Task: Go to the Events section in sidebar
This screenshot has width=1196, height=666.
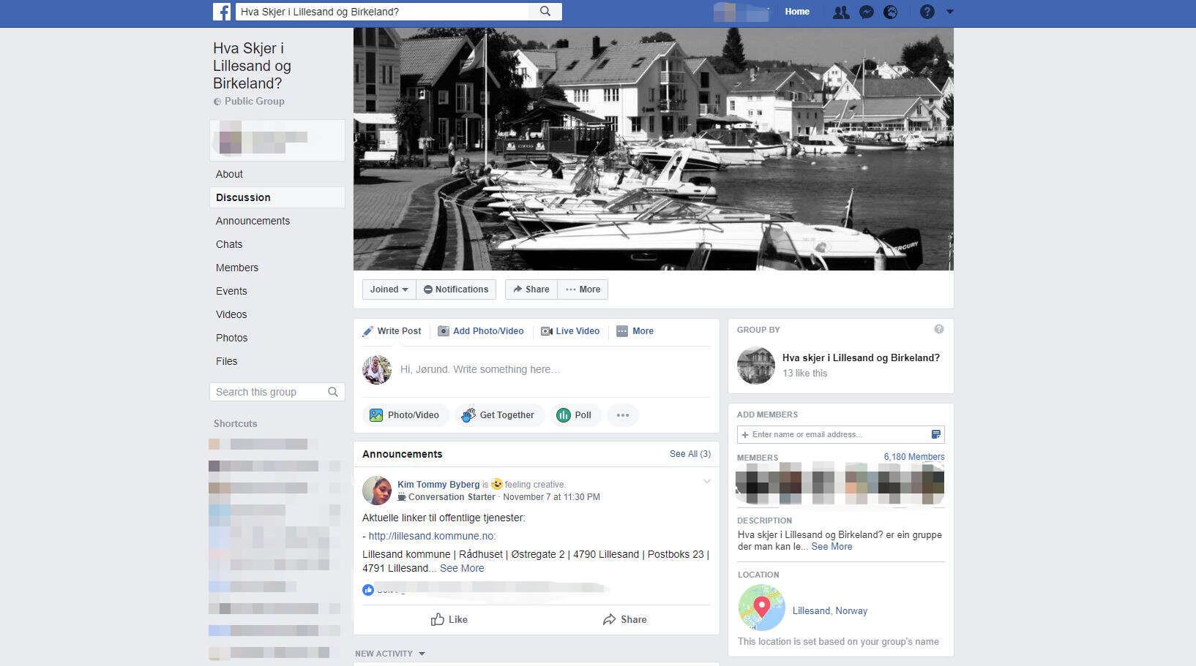Action: [231, 291]
